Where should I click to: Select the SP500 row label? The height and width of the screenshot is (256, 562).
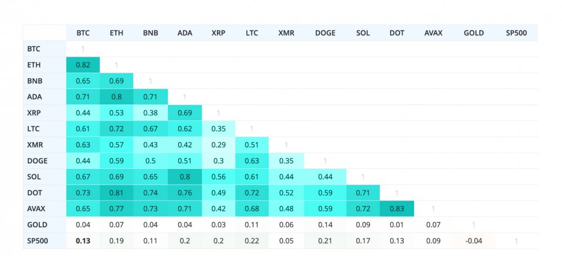[x=45, y=241]
